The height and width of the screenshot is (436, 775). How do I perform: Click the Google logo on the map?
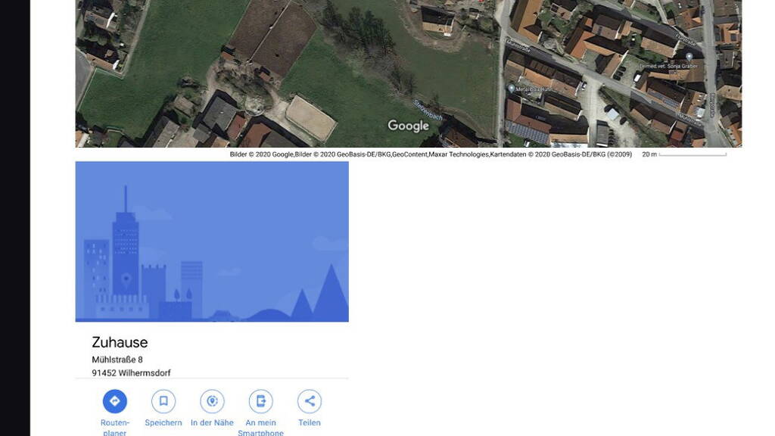pyautogui.click(x=408, y=126)
